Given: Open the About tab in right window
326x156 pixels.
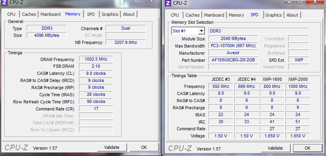Looking at the screenshot, I should pos(292,15).
